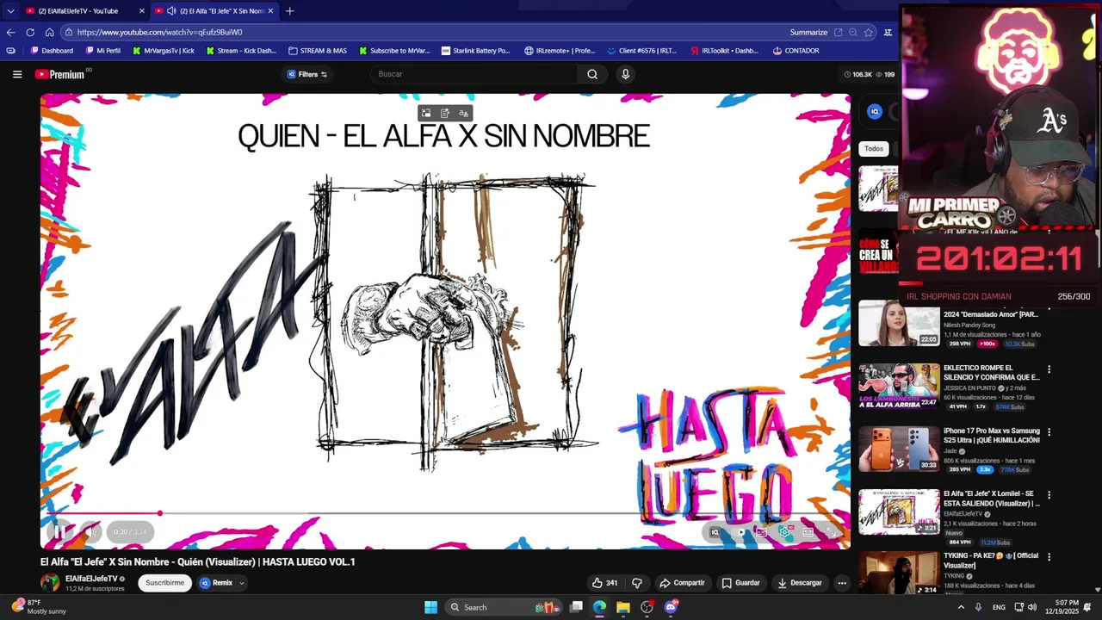Open options menu for Demasiado Amor video
This screenshot has width=1102, height=620.
tap(1049, 307)
